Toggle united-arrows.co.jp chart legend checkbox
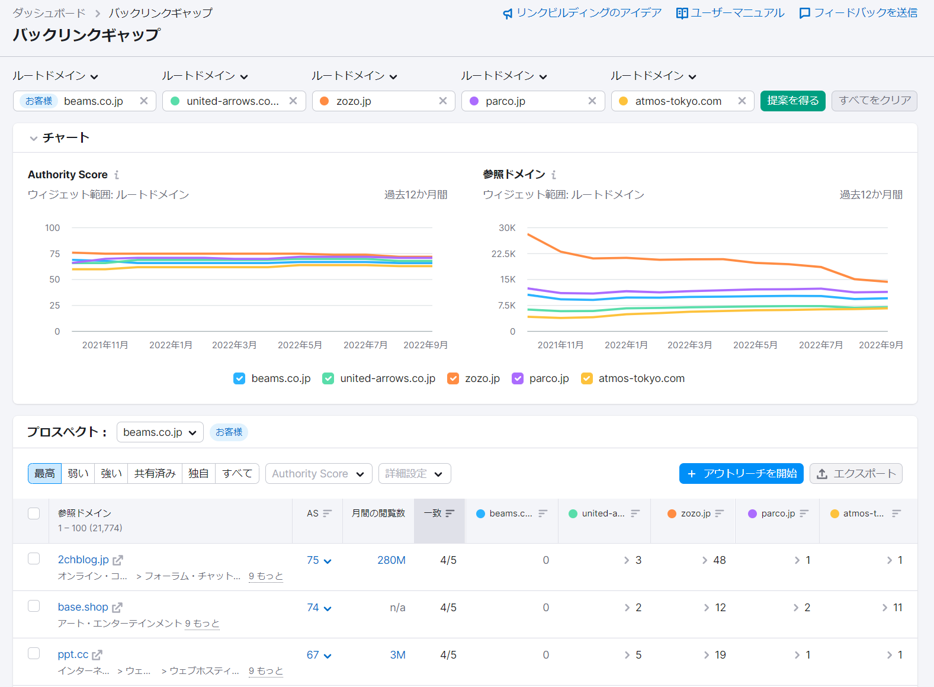 pos(328,378)
